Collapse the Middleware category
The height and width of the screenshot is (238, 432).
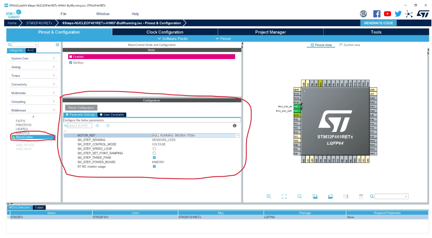point(33,110)
